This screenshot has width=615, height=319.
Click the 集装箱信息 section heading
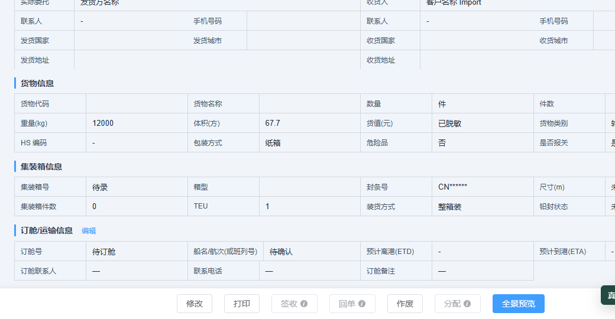(41, 167)
